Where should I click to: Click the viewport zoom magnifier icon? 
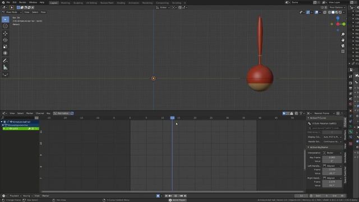[343, 34]
